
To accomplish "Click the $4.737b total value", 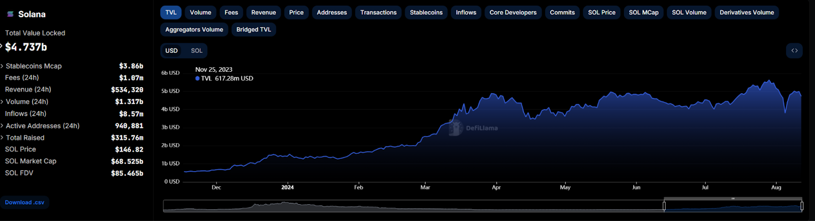I will (x=26, y=47).
